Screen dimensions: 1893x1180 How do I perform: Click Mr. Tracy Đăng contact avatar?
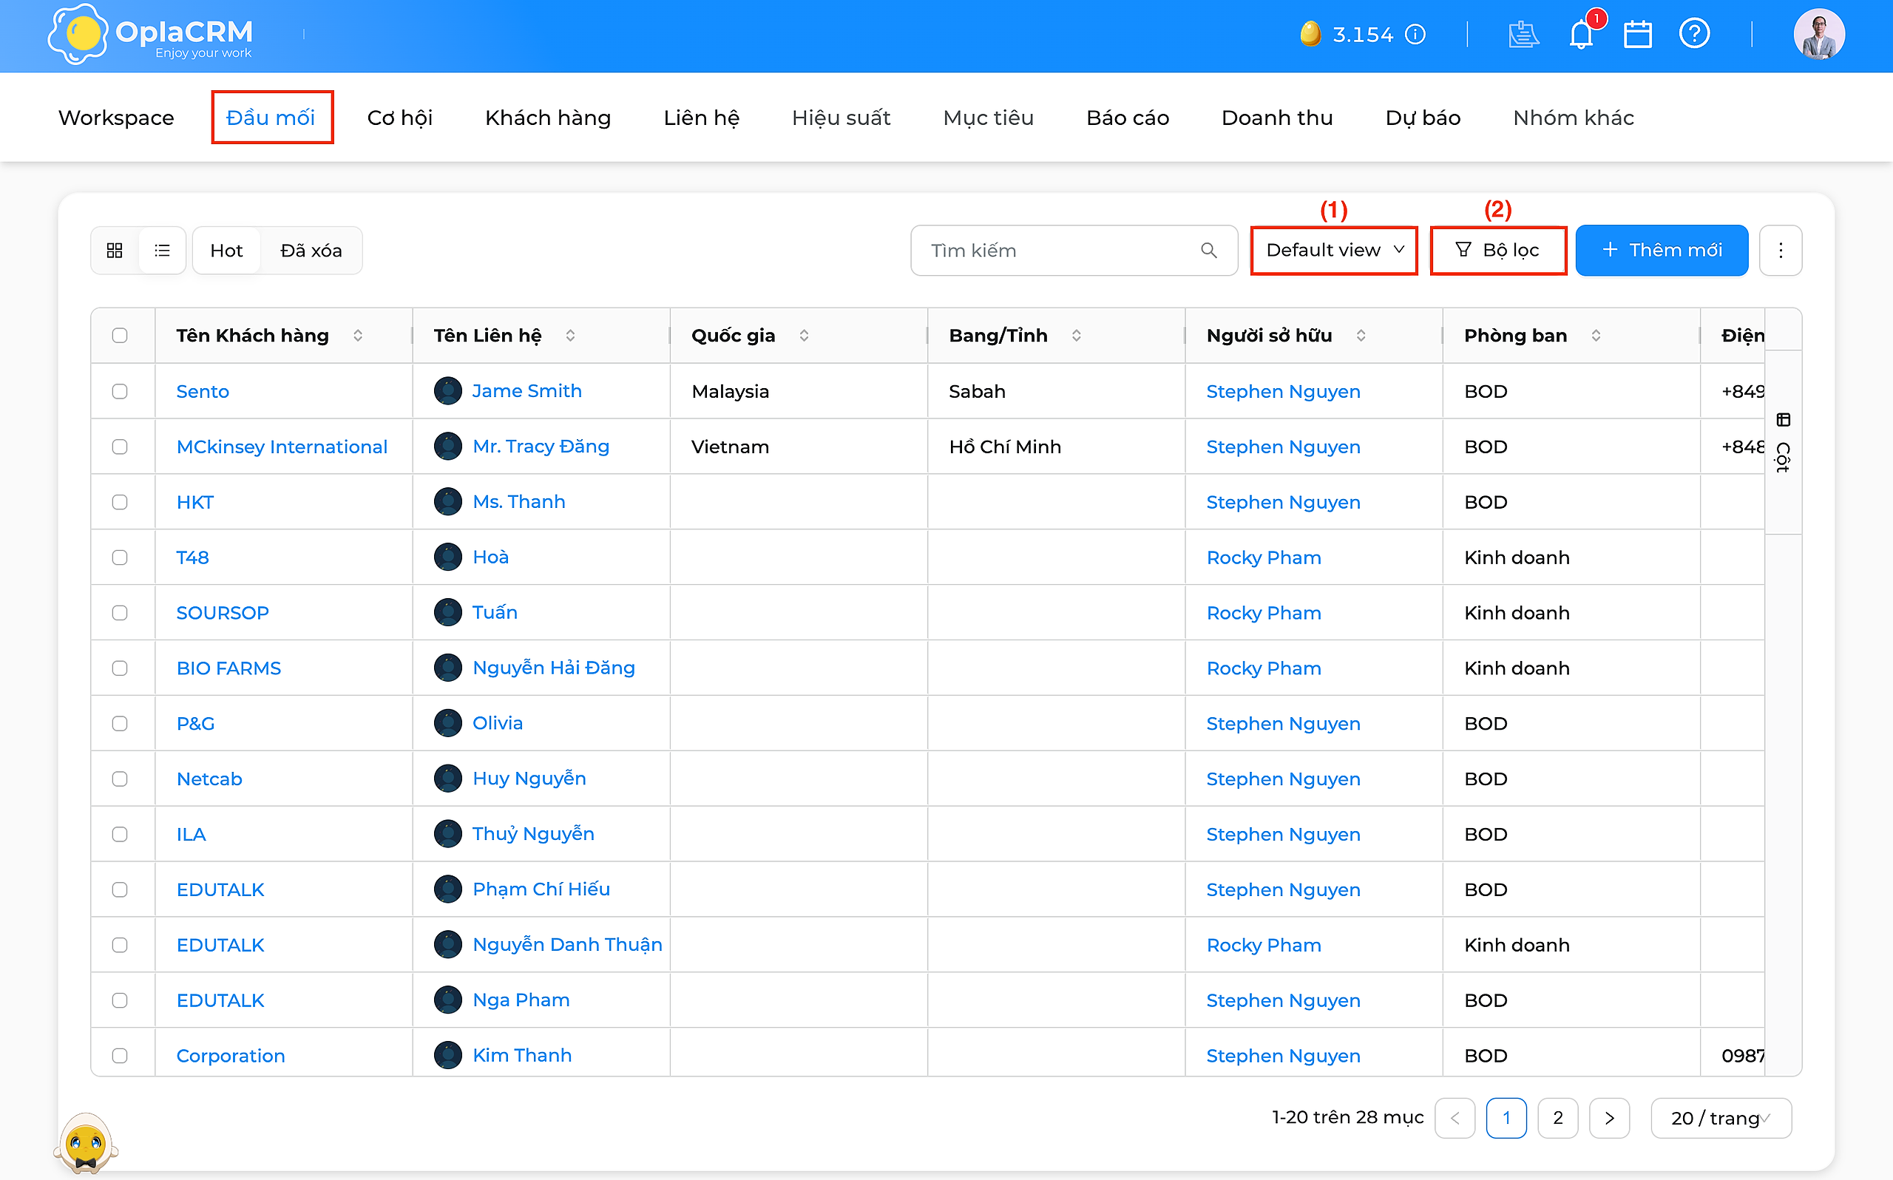(x=448, y=447)
